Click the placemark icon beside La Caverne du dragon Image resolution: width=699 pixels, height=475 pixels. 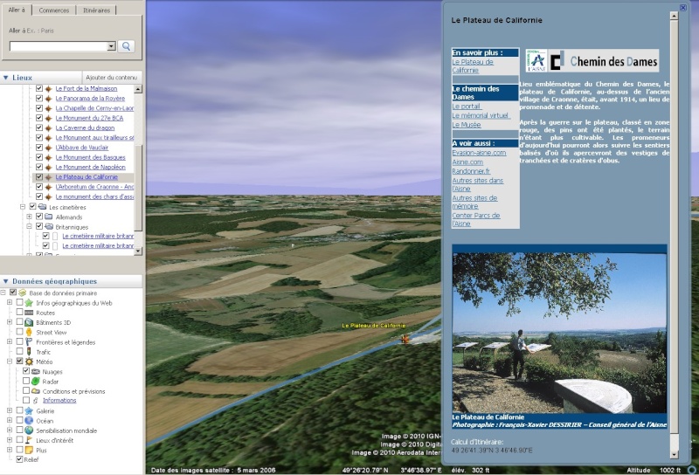48,127
